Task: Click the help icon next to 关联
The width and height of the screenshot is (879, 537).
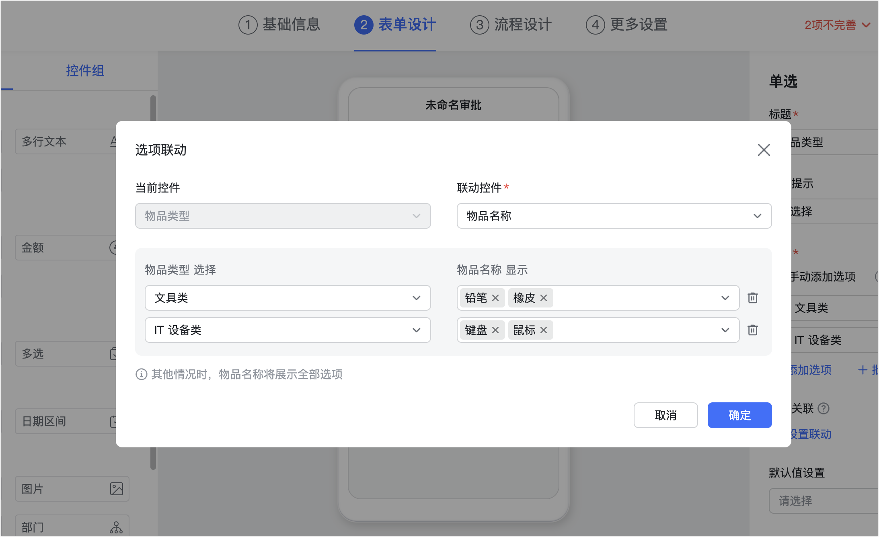Action: pyautogui.click(x=824, y=408)
